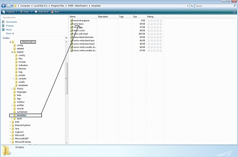238x157 pixels.
Task: Show More favorite links
Action: [x=10, y=33]
